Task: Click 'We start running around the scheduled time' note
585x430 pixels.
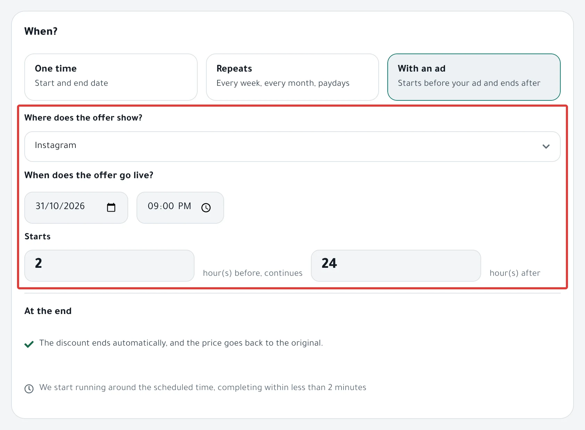Action: (x=203, y=387)
